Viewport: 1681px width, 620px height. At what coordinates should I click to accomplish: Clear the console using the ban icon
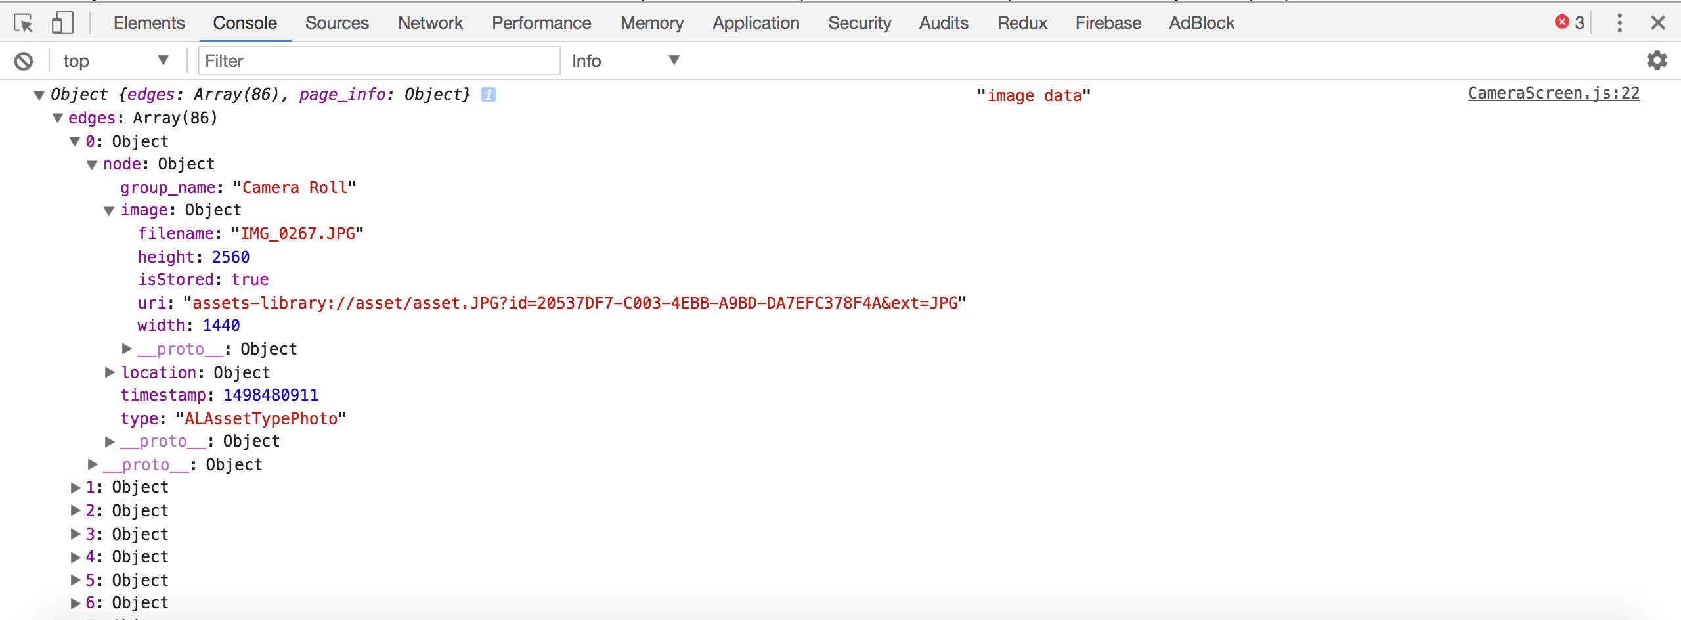click(24, 60)
